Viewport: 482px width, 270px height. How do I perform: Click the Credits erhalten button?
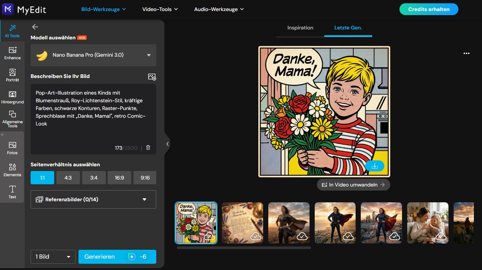click(x=429, y=9)
